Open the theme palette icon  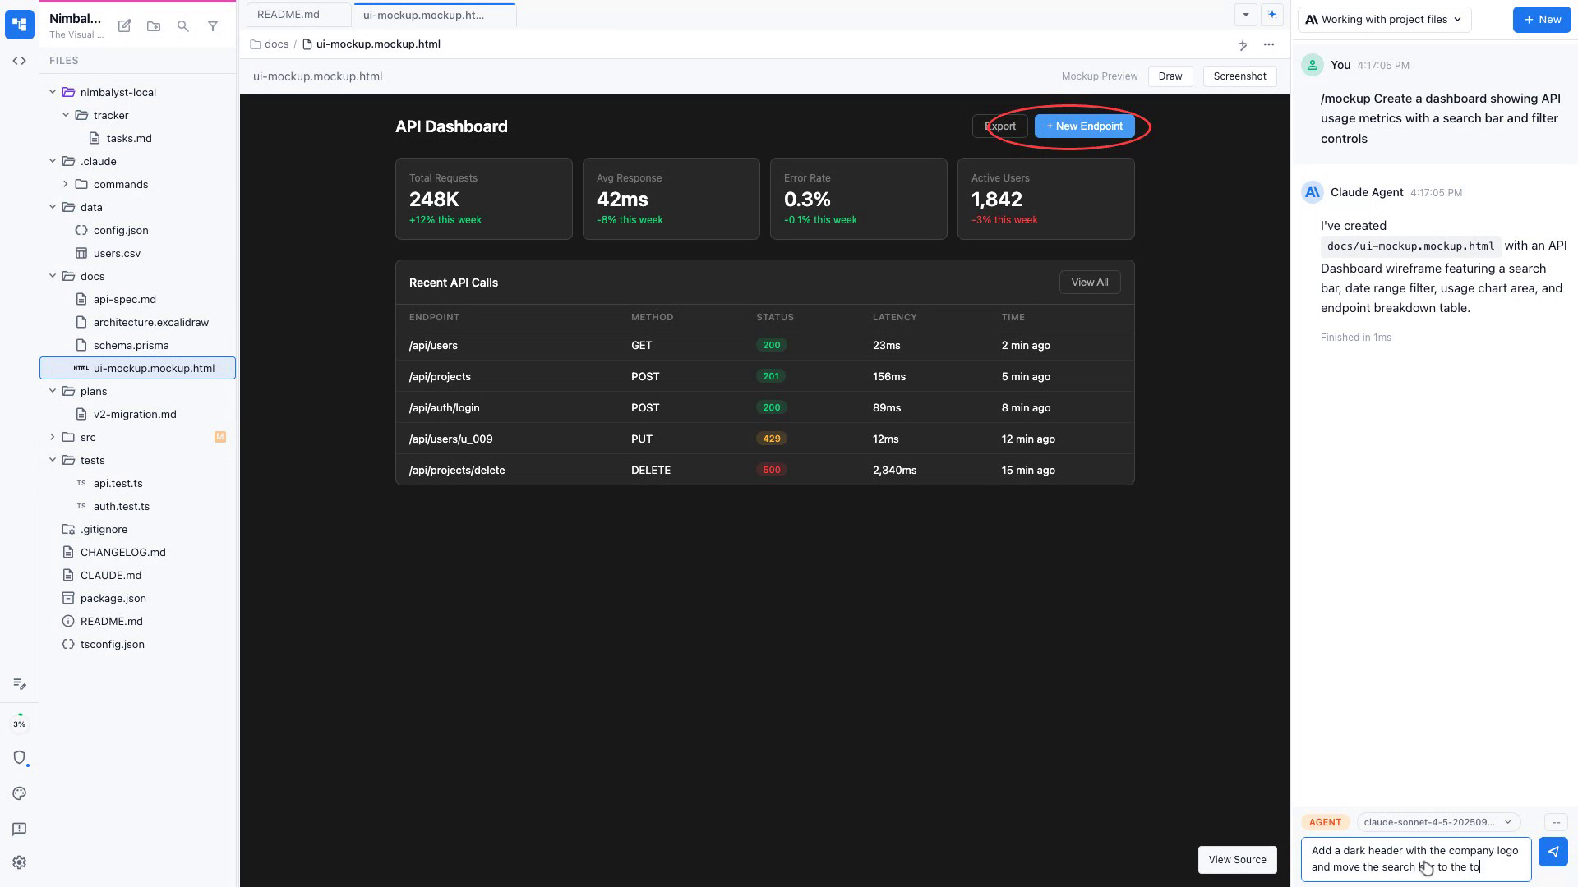click(20, 793)
